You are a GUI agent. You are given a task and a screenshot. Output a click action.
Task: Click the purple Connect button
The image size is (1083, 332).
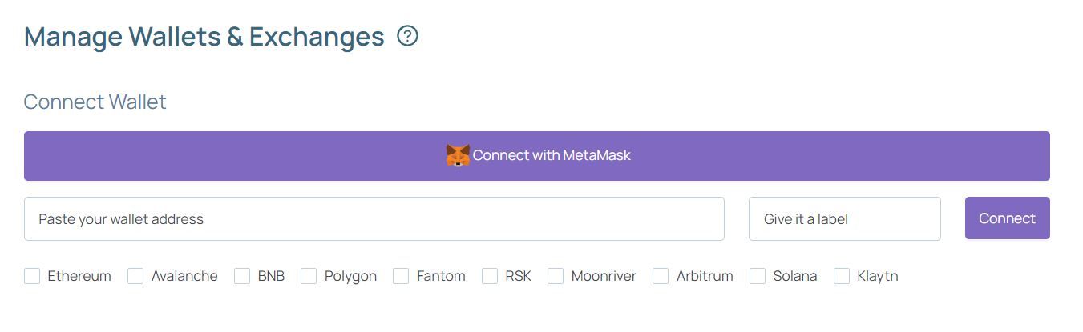pos(1007,218)
